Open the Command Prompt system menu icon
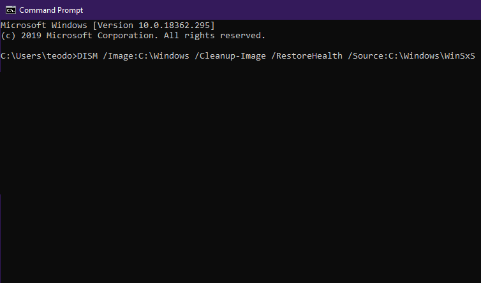The height and width of the screenshot is (283, 481). click(11, 10)
